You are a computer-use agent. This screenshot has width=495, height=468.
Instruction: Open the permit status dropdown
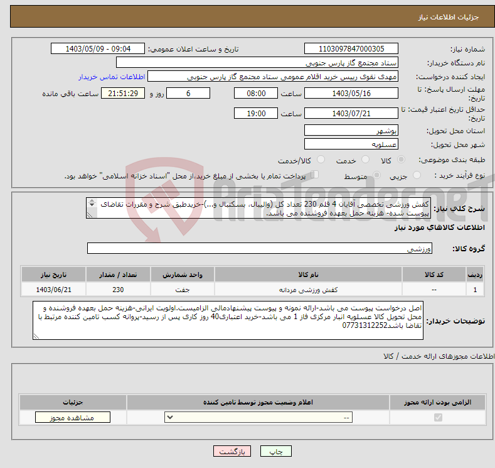tap(258, 418)
